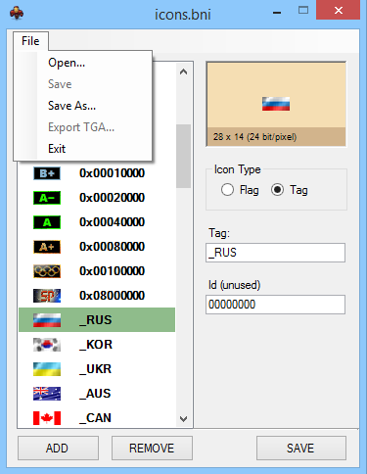Select the 0x00010000 list entry
Image resolution: width=367 pixels, height=474 pixels.
pyautogui.click(x=97, y=173)
